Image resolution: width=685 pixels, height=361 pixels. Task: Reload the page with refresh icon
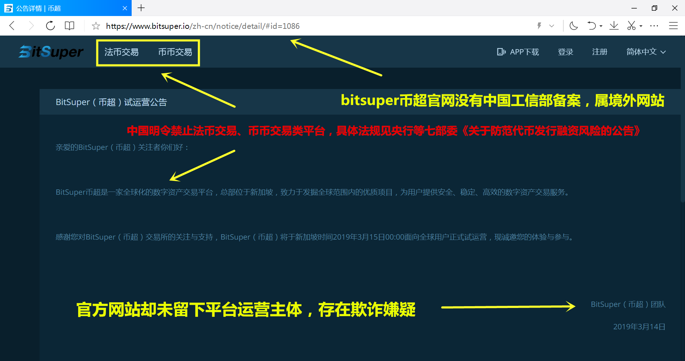(50, 26)
